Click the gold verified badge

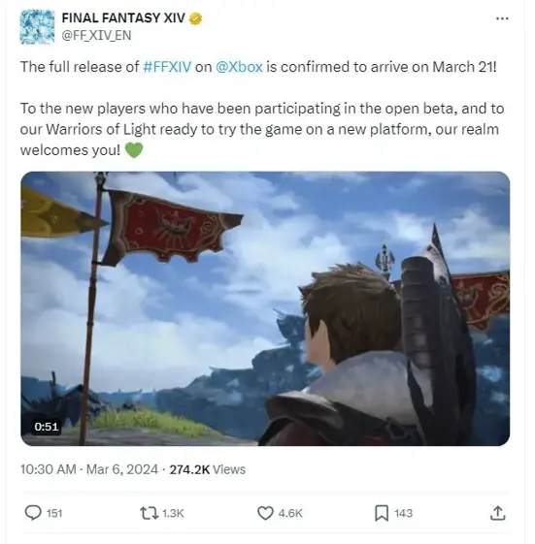[x=195, y=18]
